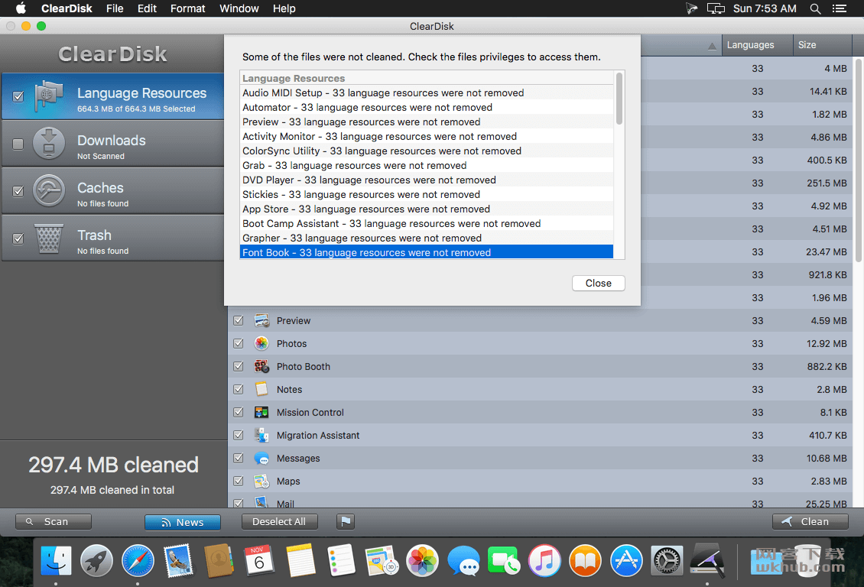Viewport: 864px width, 587px height.
Task: Click the Photos app icon in list
Action: click(261, 344)
